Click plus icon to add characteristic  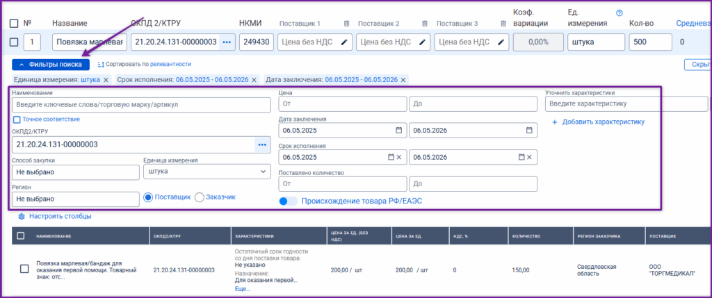click(554, 122)
